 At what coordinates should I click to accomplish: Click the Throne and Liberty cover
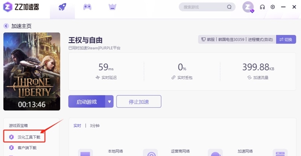[32, 71]
